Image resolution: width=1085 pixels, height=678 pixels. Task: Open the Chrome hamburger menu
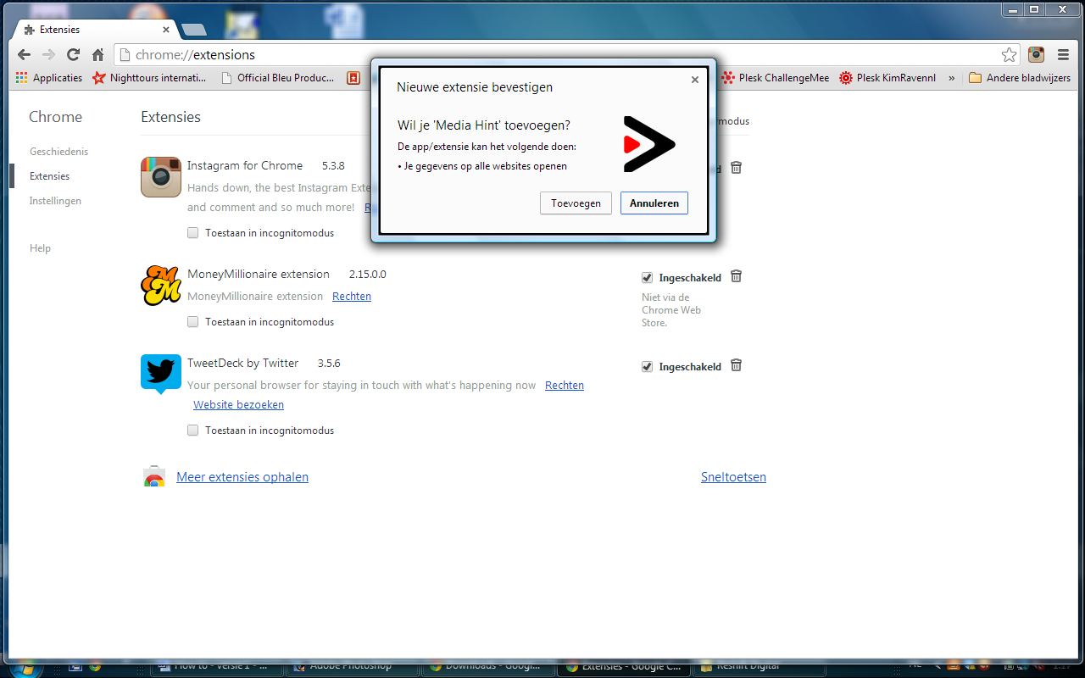pyautogui.click(x=1063, y=55)
